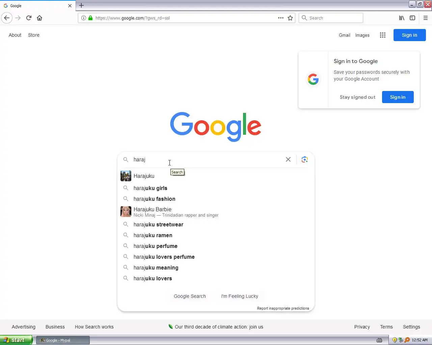Click the green padlock security icon

(x=90, y=18)
